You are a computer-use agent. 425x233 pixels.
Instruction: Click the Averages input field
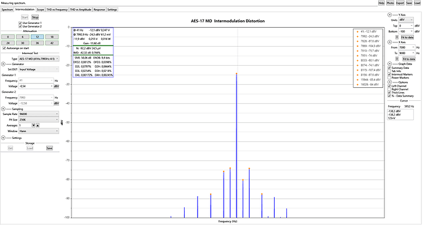click(25, 125)
